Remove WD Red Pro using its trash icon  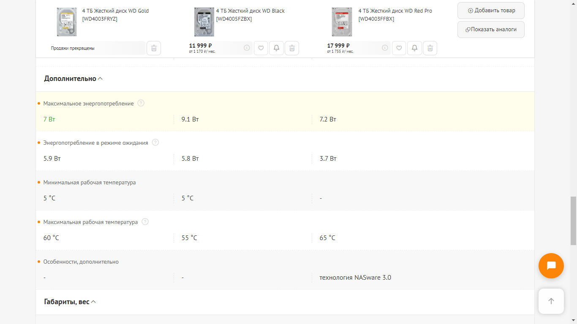point(430,48)
